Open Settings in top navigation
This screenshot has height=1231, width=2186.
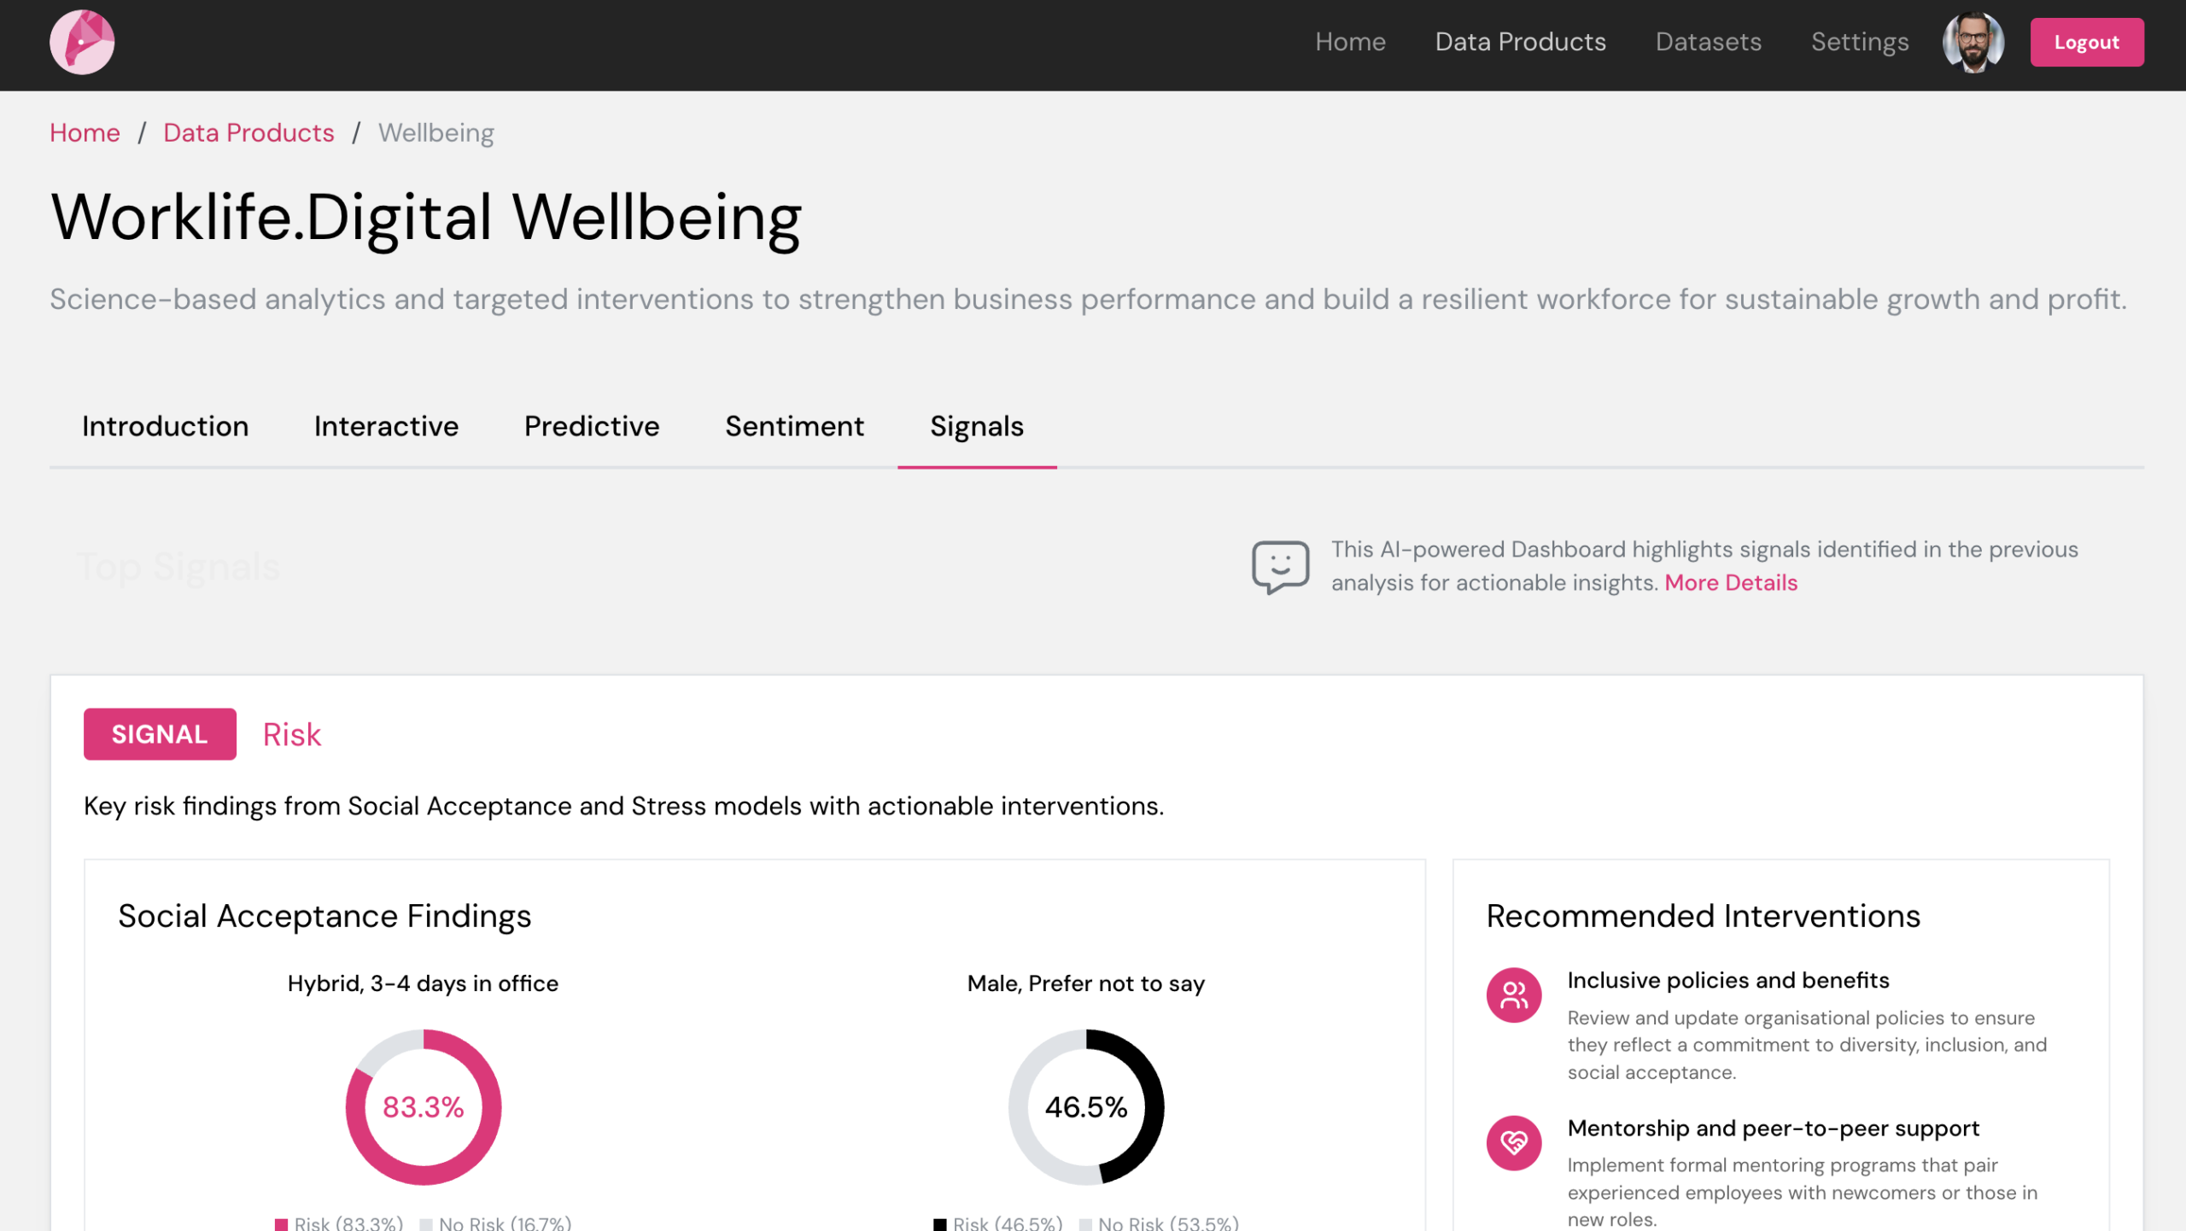point(1859,42)
